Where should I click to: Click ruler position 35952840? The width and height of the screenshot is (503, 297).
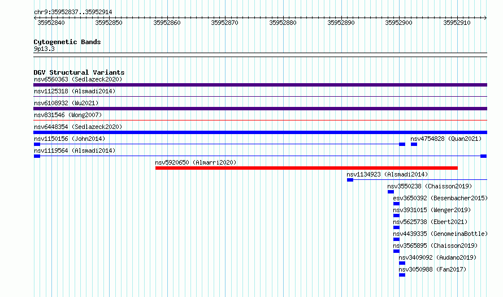tap(51, 23)
